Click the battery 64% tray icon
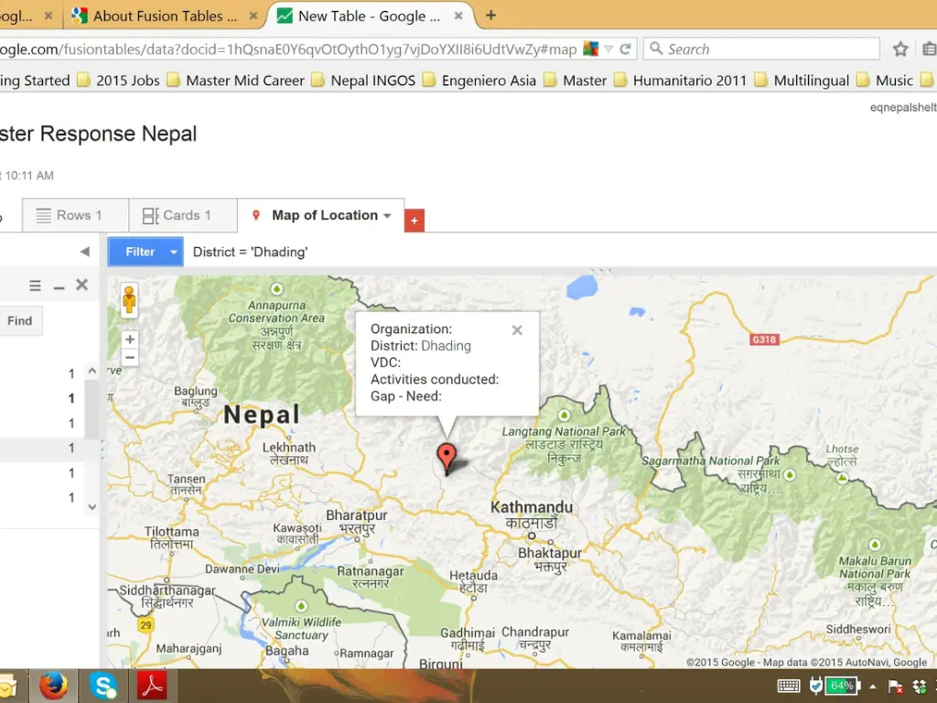The height and width of the screenshot is (703, 937). [842, 686]
